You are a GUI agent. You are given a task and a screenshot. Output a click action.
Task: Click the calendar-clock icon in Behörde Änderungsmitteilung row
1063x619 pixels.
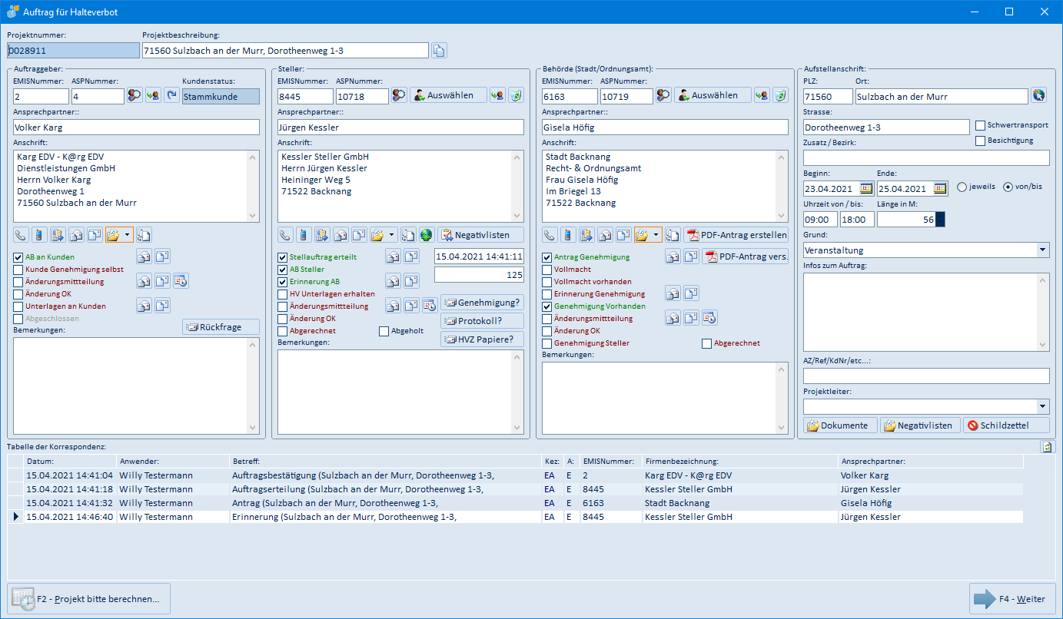click(709, 318)
